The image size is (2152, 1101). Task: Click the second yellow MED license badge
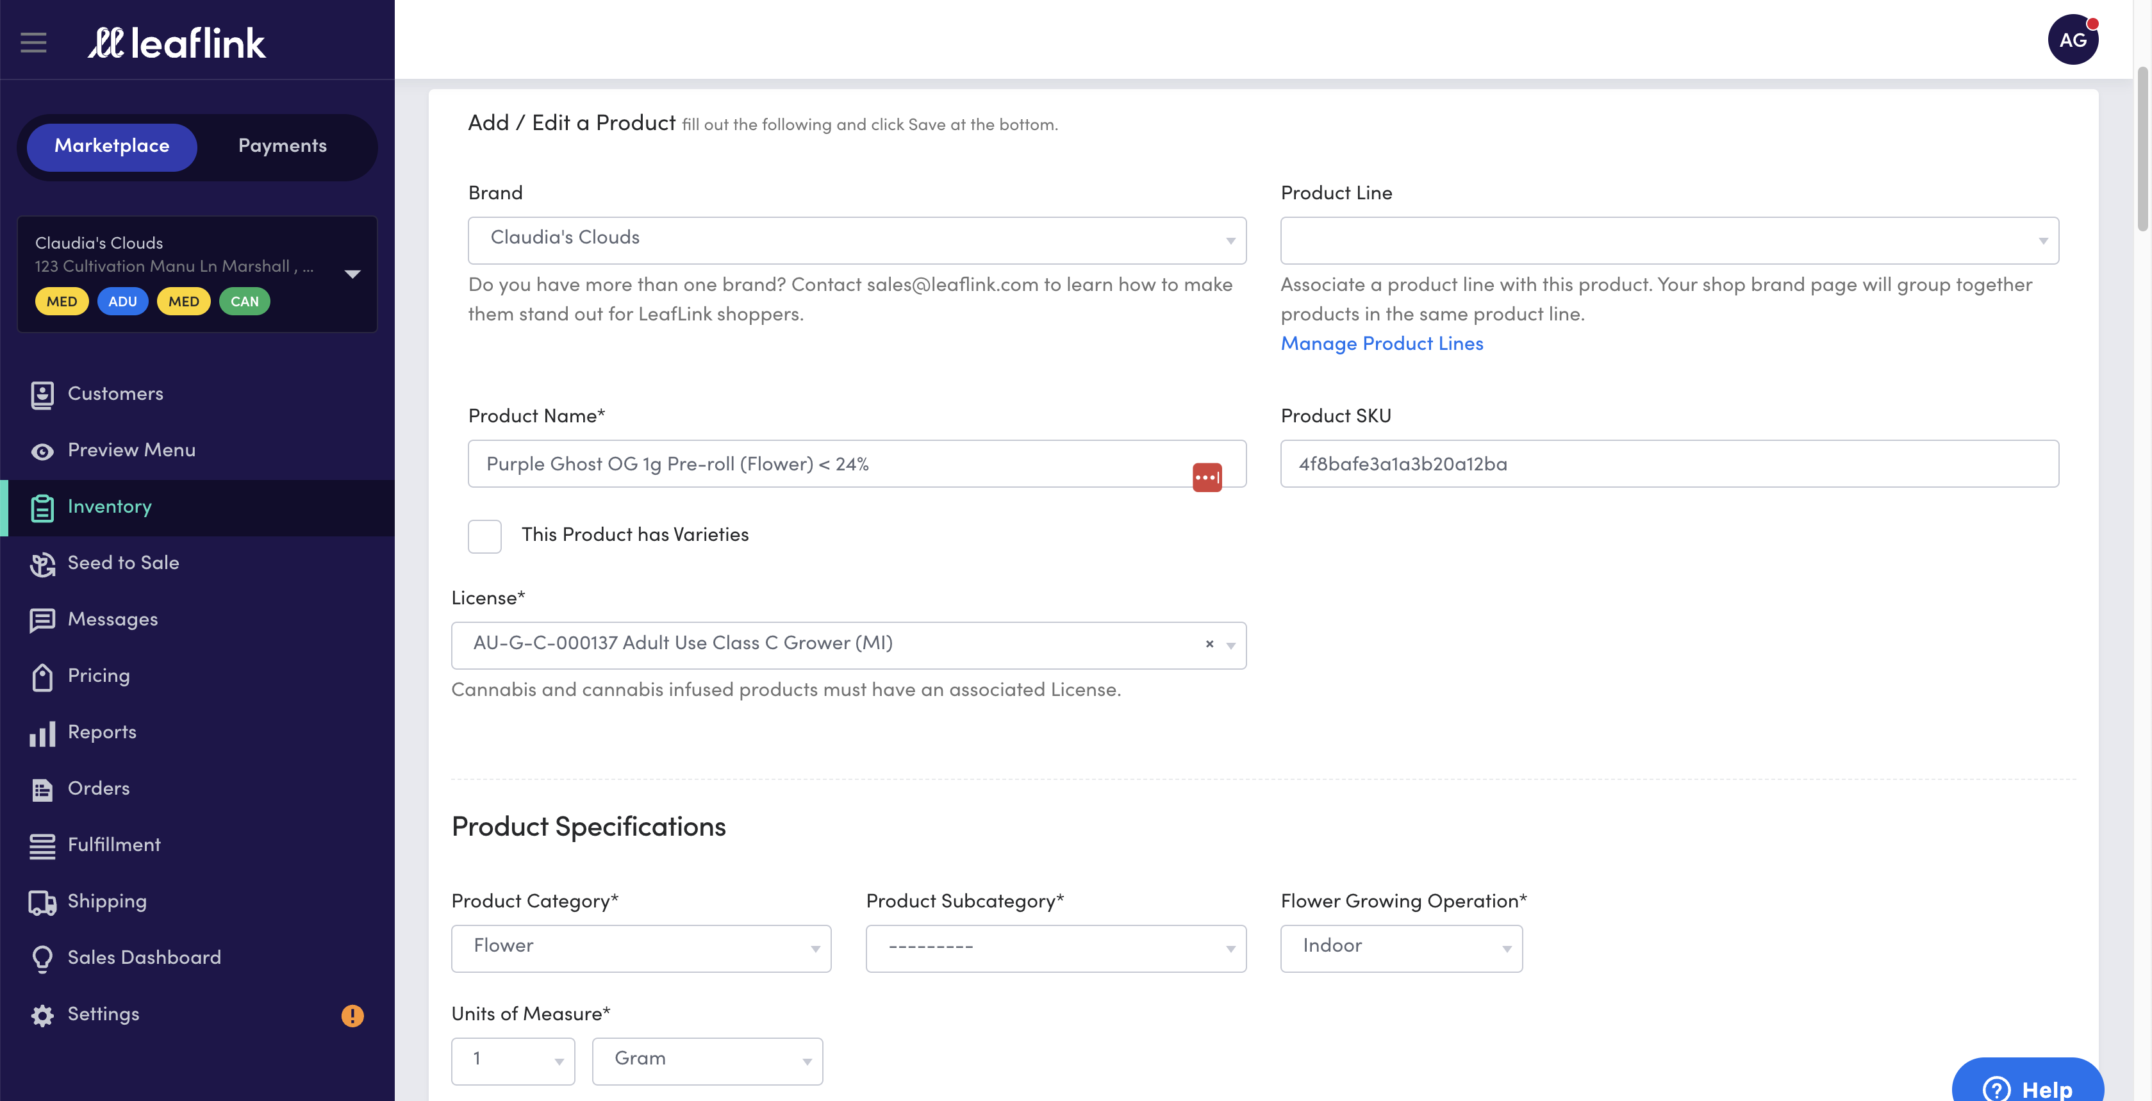tap(184, 302)
